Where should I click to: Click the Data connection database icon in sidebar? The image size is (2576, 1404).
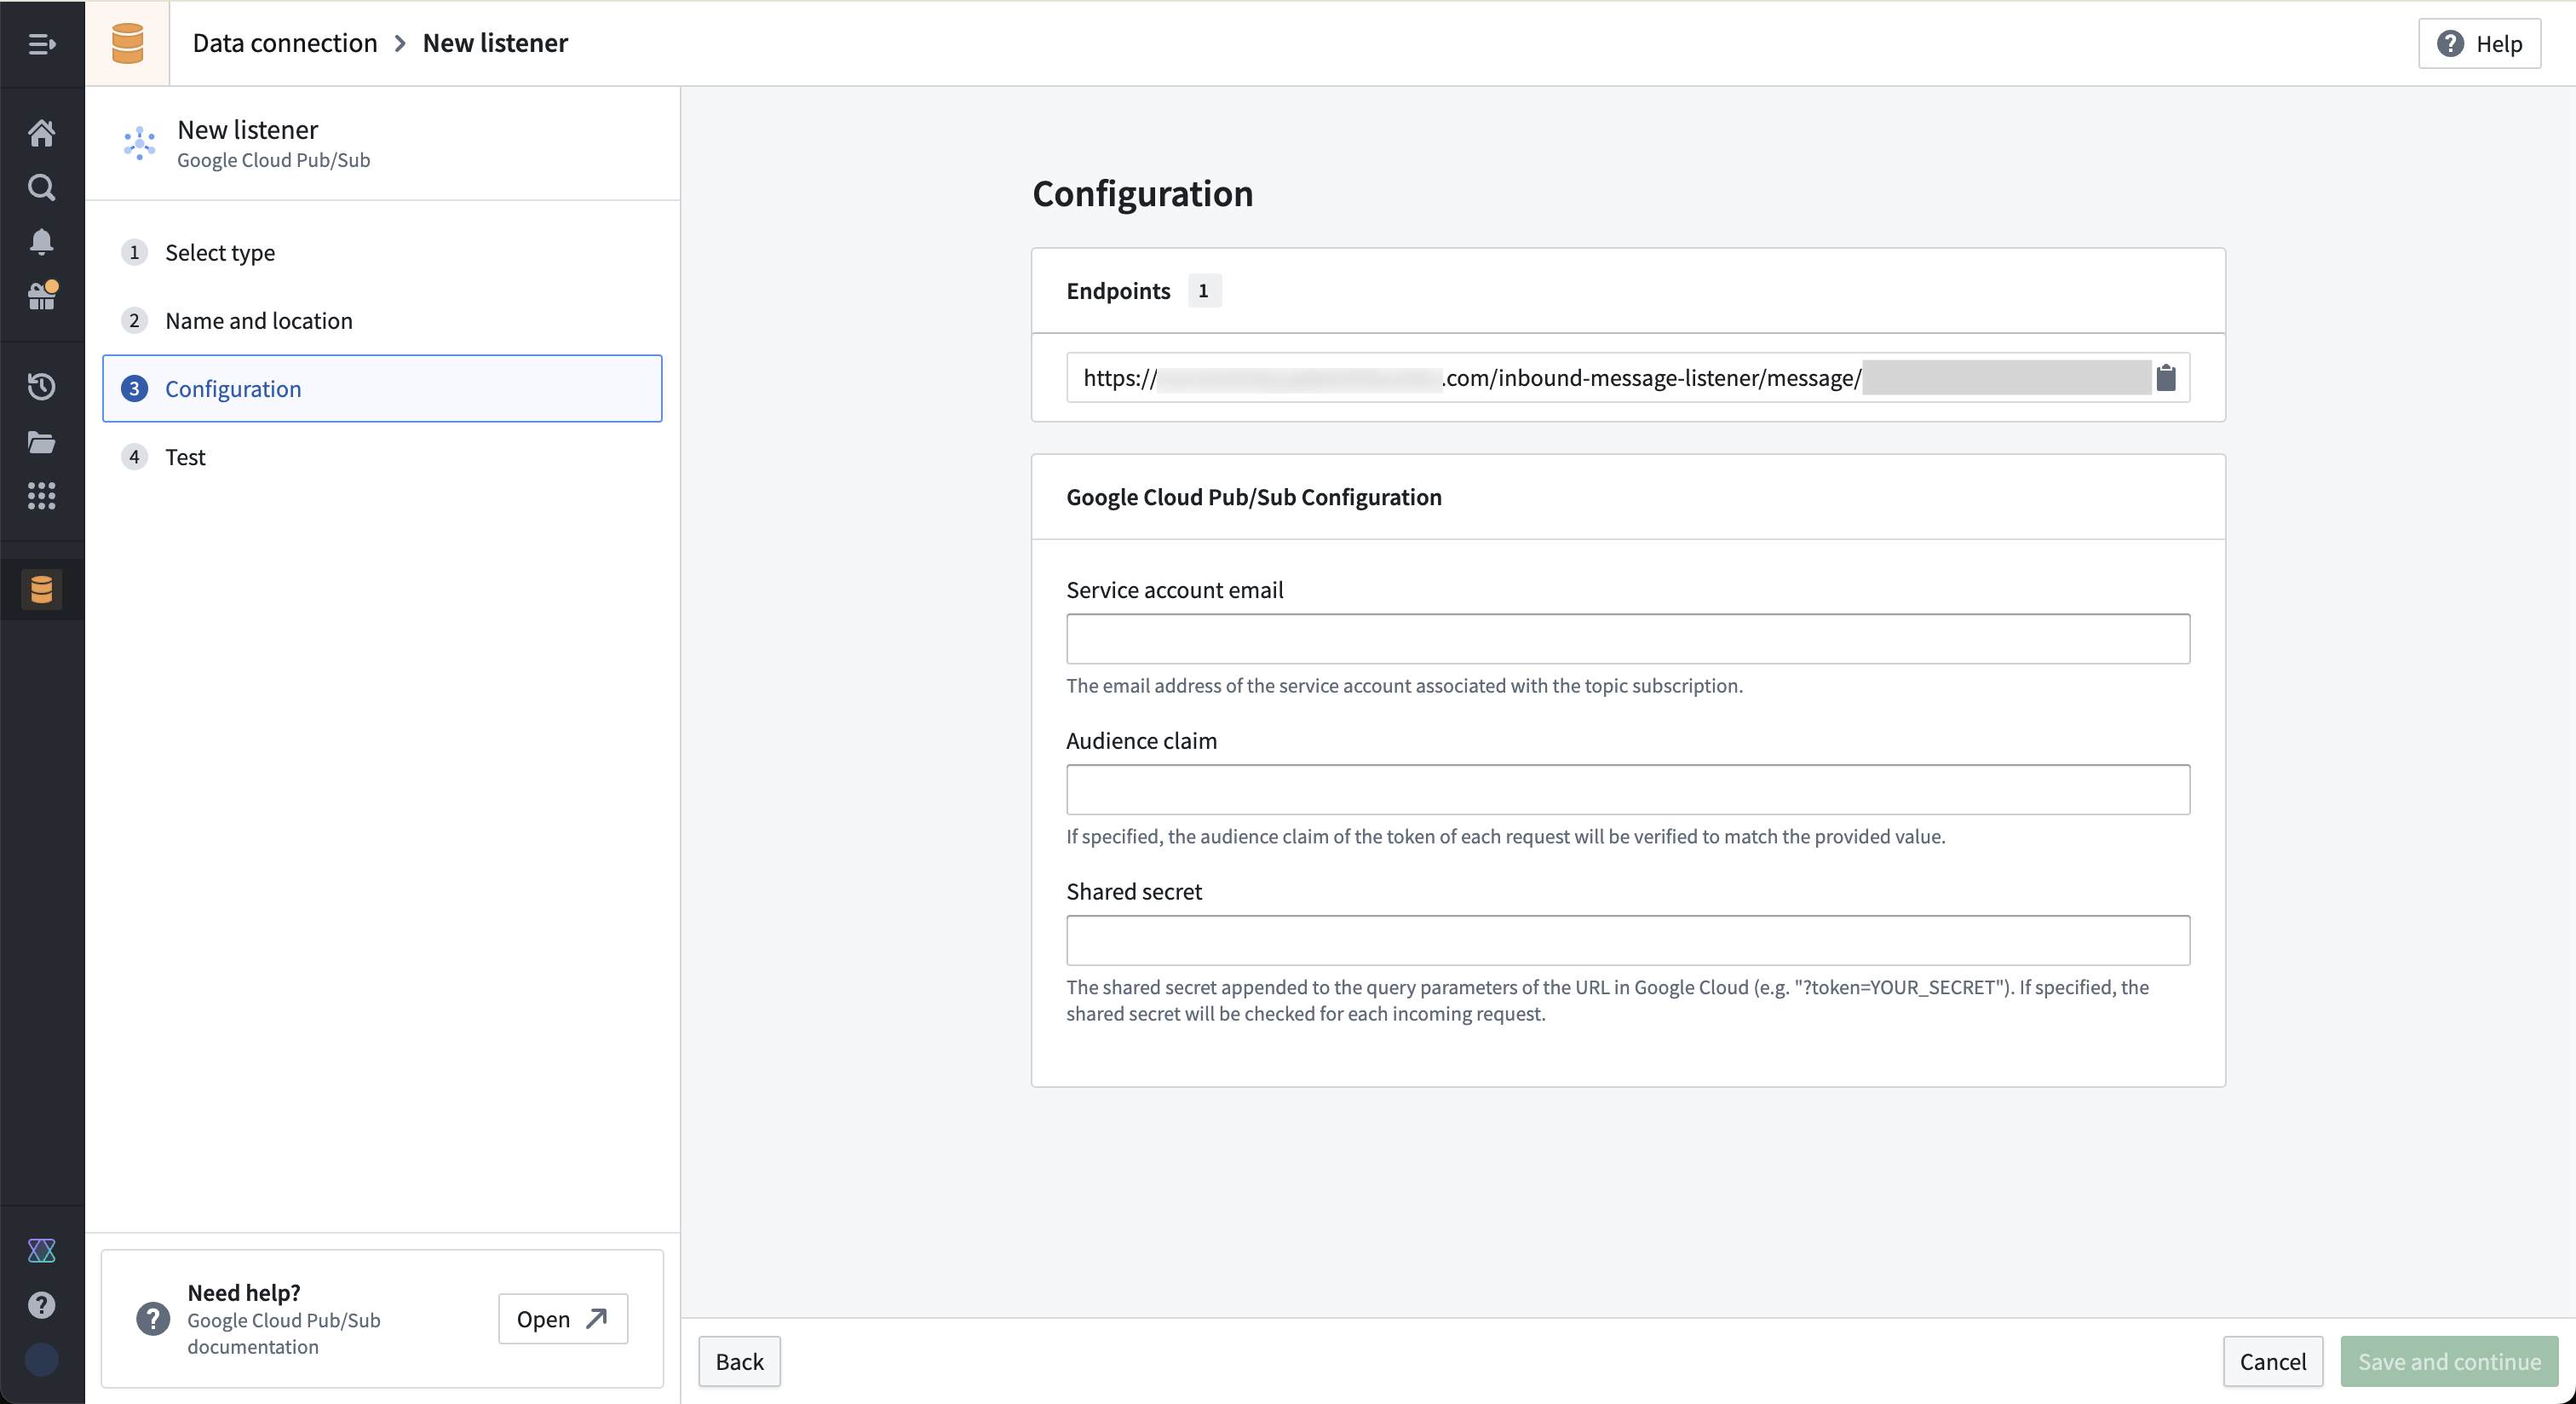coord(41,590)
